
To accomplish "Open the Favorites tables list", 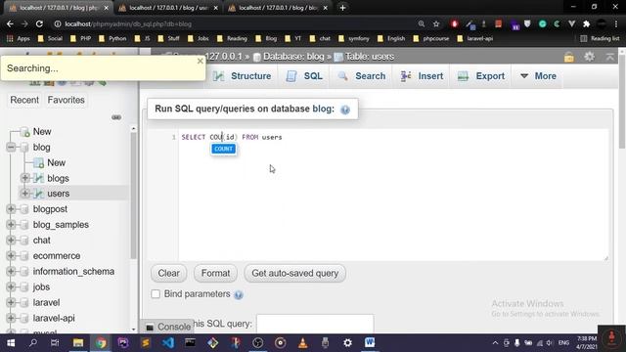I will tap(66, 100).
